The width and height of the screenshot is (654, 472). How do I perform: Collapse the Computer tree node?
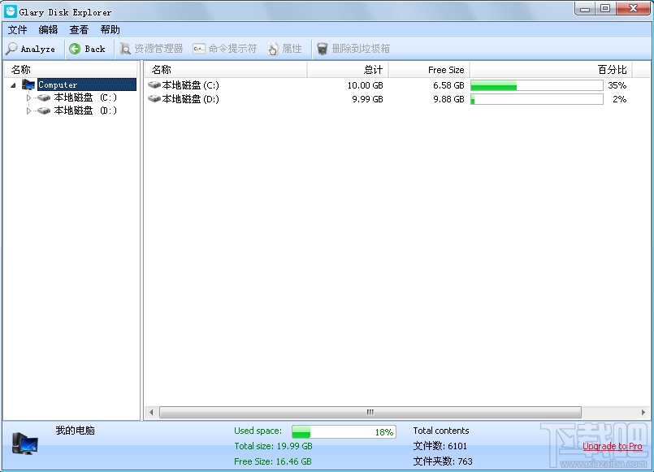[x=13, y=85]
